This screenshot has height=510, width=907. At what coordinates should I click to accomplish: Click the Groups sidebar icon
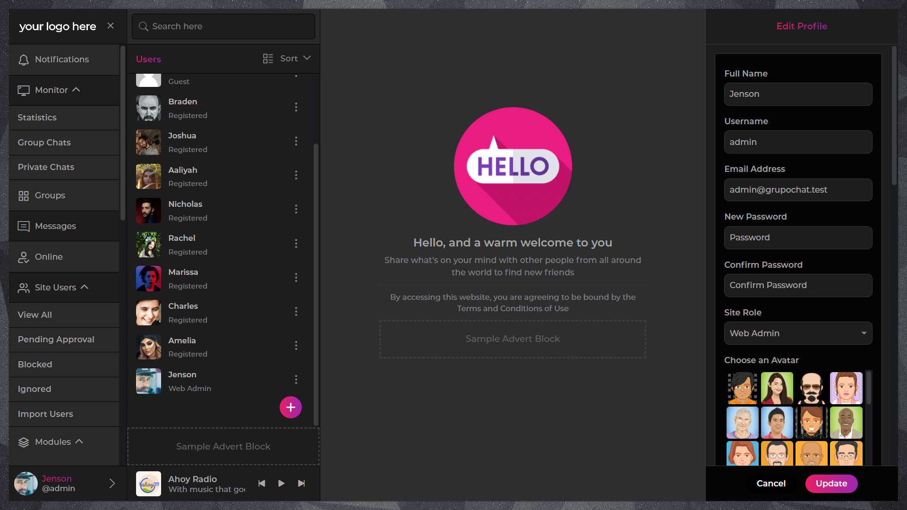[23, 195]
